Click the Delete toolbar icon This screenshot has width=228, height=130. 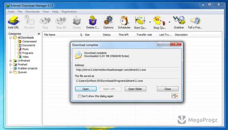pyautogui.click(x=77, y=21)
